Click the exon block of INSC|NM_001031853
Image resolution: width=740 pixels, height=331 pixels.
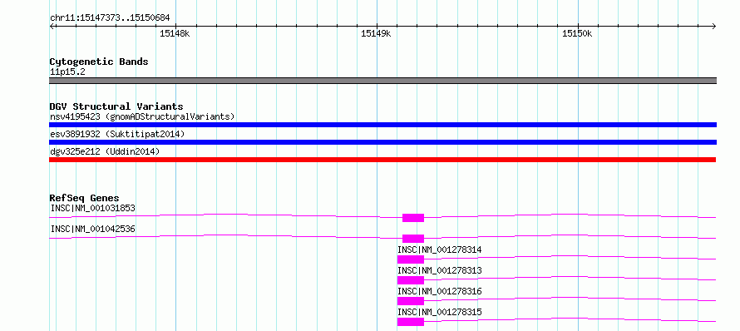coord(413,218)
